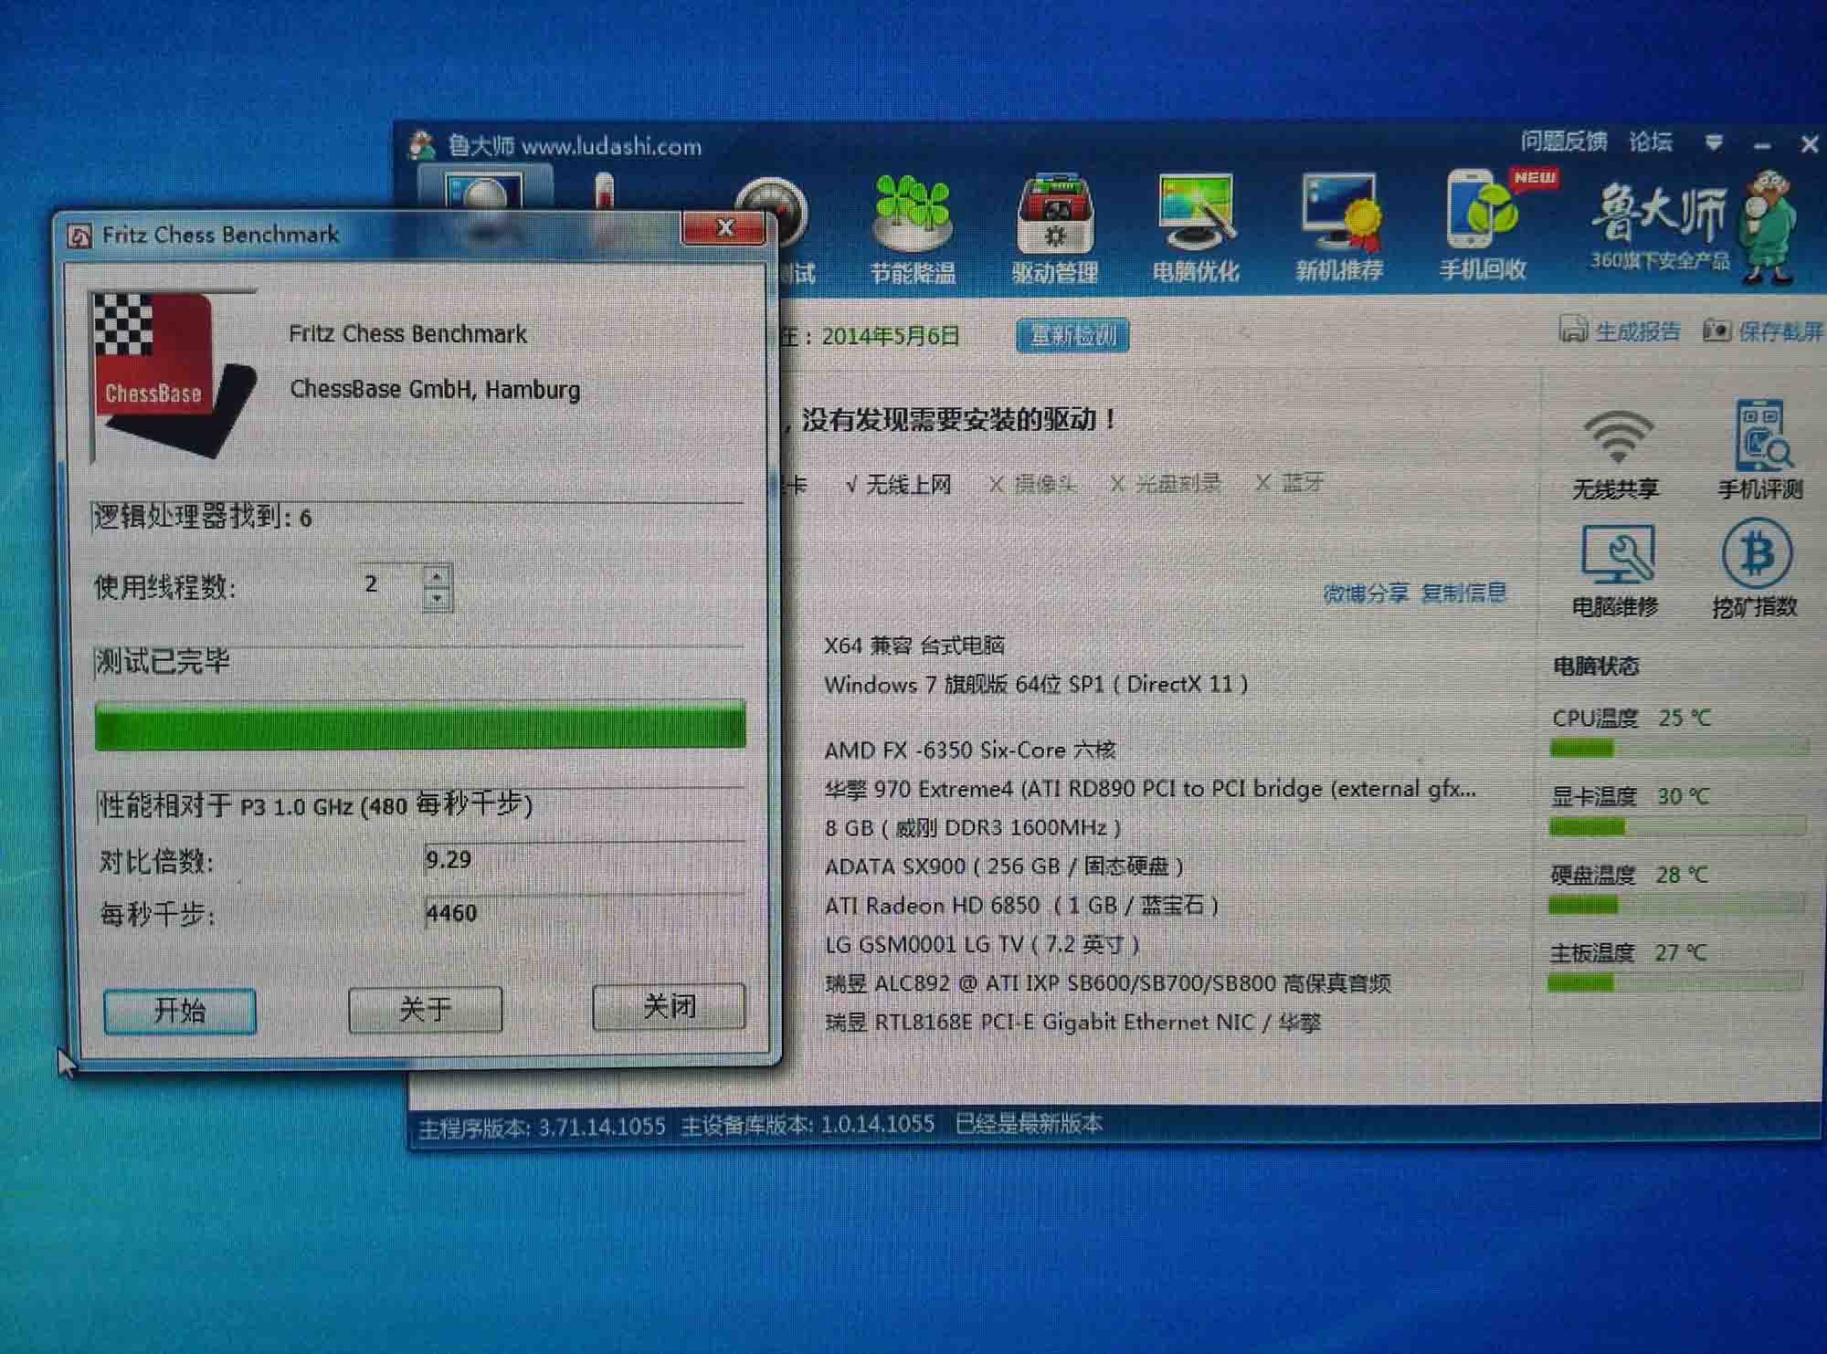Viewport: 1827px width, 1354px height.
Task: Increase thread count with up arrow
Action: coord(438,576)
